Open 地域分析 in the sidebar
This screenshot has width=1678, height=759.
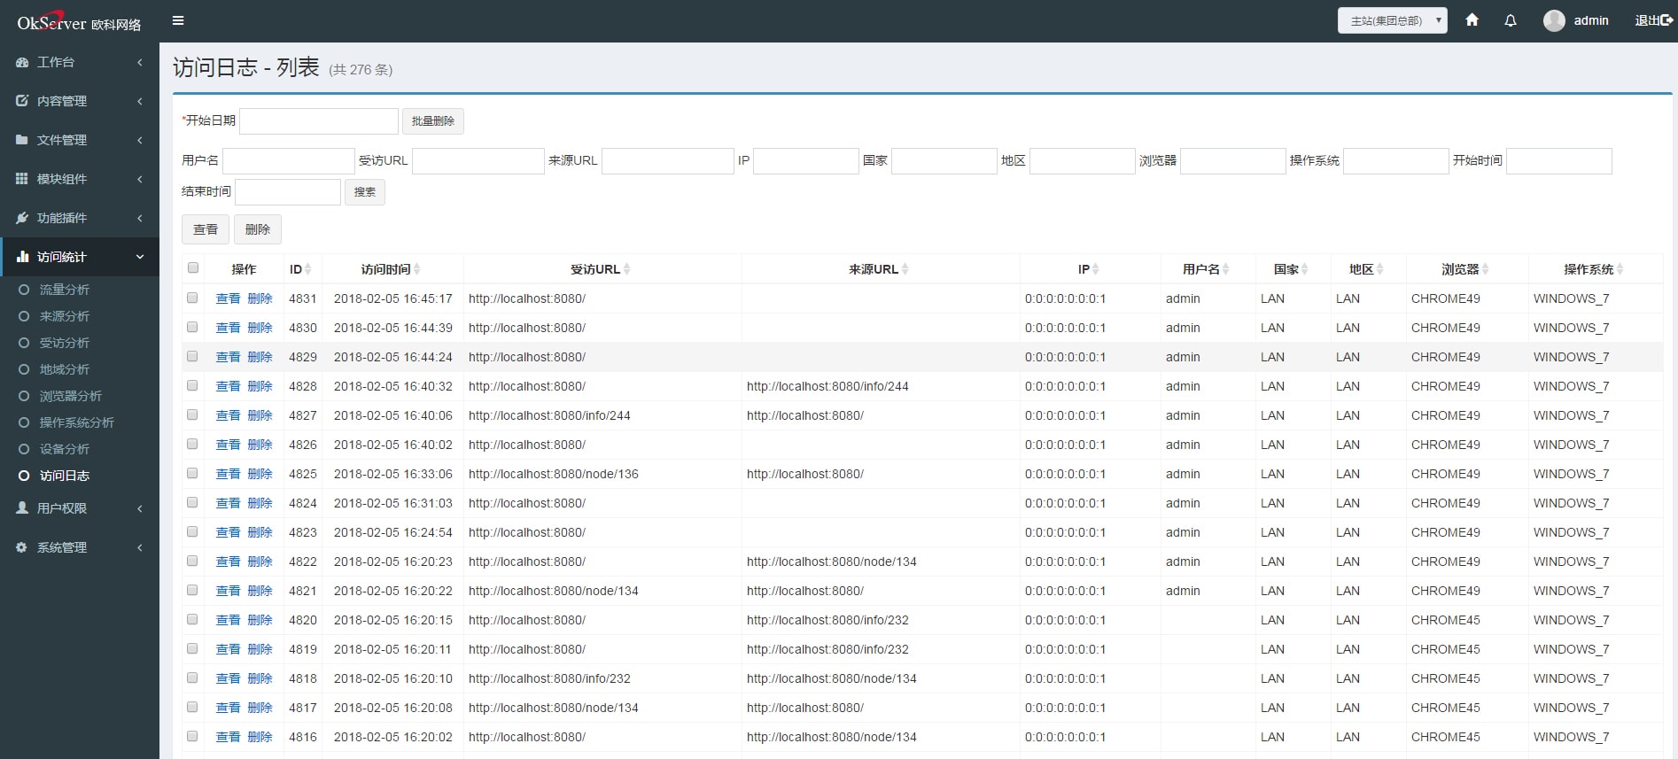point(64,369)
